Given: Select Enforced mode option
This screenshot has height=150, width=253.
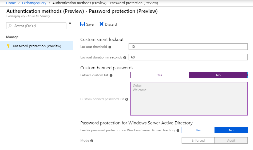Looking at the screenshot, I should (198, 141).
